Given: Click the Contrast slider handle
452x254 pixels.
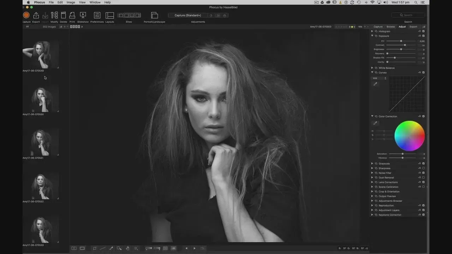Looking at the screenshot, I should (x=405, y=45).
